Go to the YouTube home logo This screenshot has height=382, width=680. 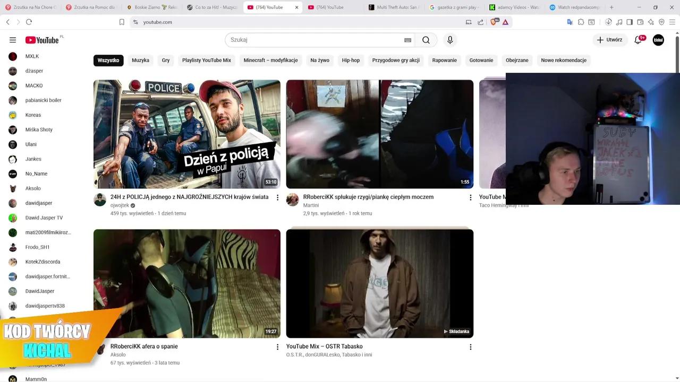pos(42,40)
